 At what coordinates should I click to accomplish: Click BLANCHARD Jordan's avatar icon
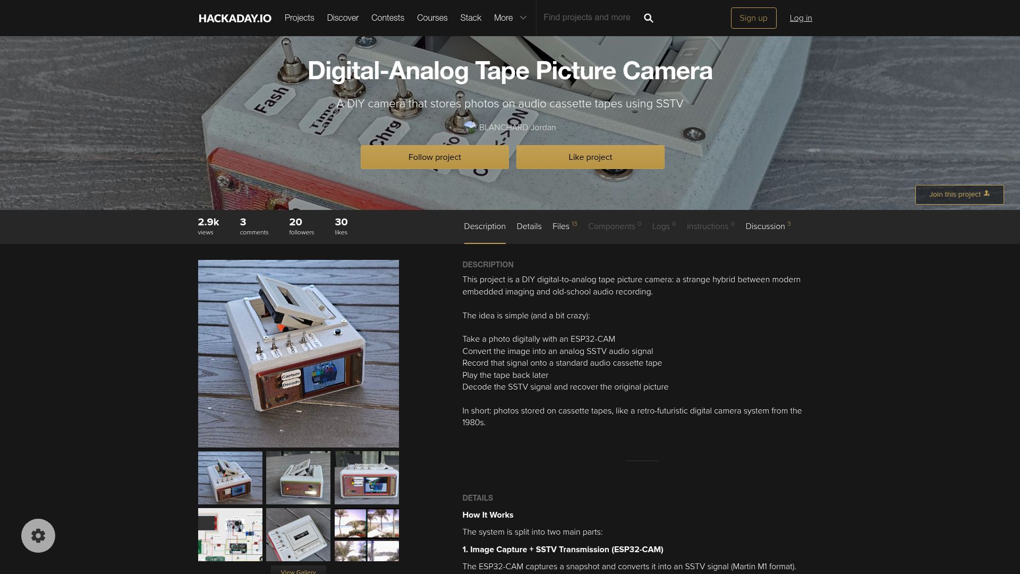[470, 127]
